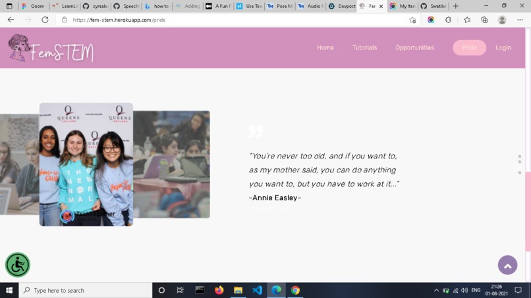The width and height of the screenshot is (531, 298).
Task: Open browser Settings and more menu
Action: click(520, 20)
